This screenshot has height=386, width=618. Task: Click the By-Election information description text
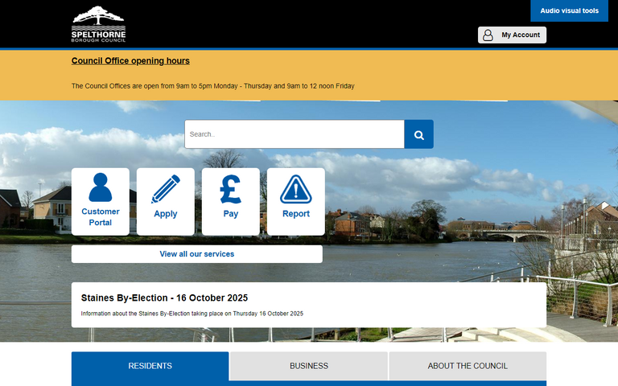click(192, 314)
